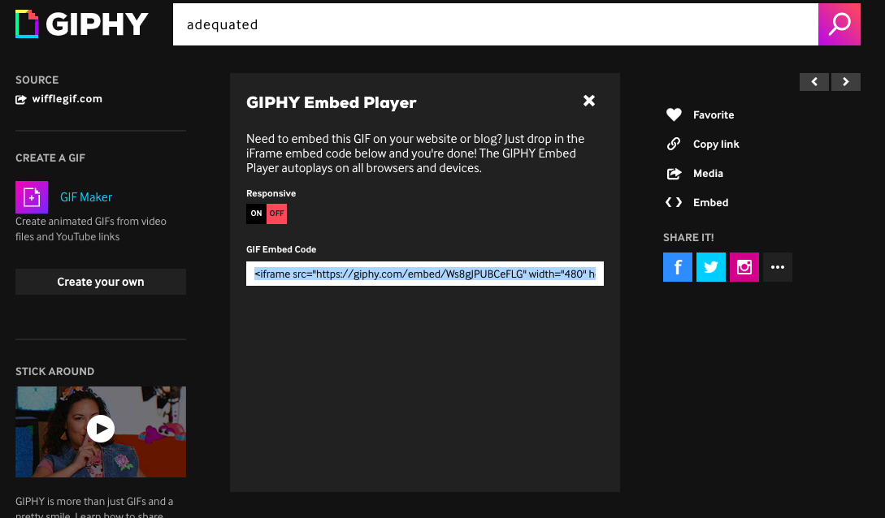The height and width of the screenshot is (518, 885).
Task: Open the wifflegif.com source link
Action: (x=67, y=98)
